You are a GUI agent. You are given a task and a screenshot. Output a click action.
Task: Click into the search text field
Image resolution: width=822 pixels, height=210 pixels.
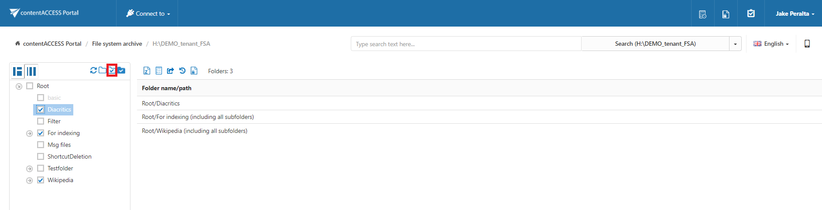pyautogui.click(x=466, y=44)
